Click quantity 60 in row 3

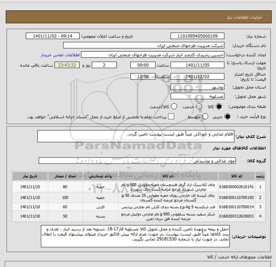coord(65,207)
